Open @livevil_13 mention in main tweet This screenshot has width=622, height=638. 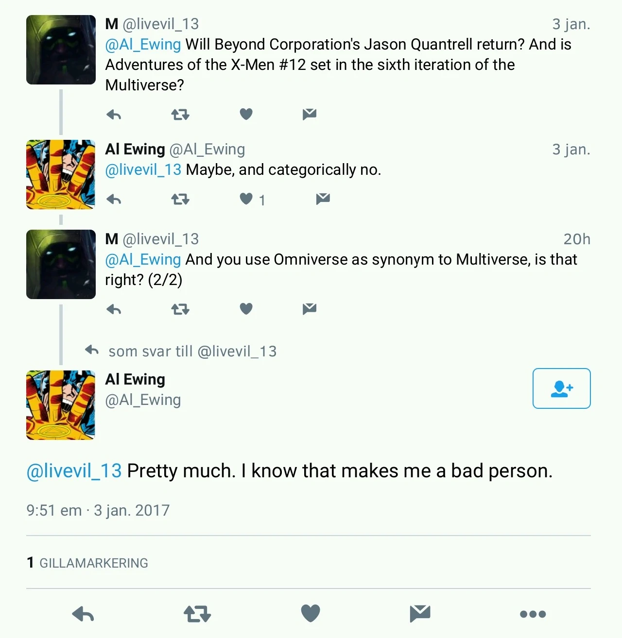point(74,471)
